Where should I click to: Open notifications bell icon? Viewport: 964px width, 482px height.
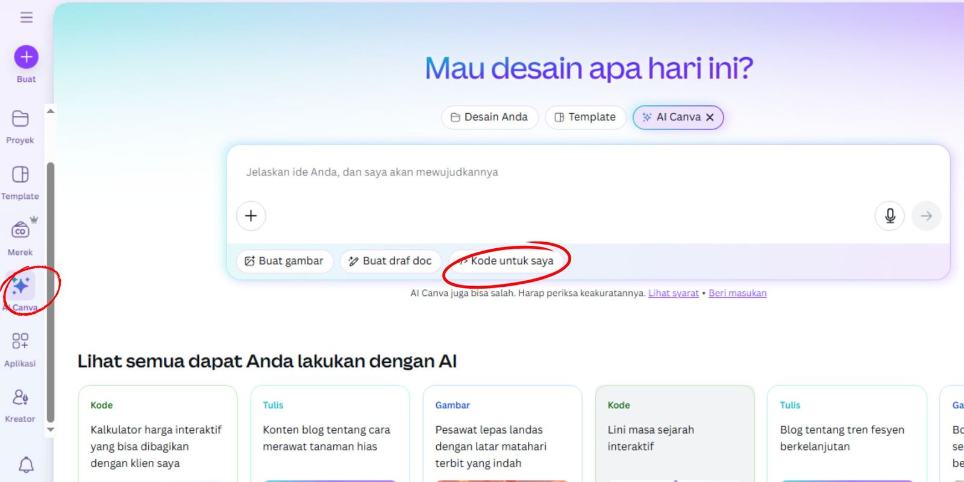pos(27,465)
